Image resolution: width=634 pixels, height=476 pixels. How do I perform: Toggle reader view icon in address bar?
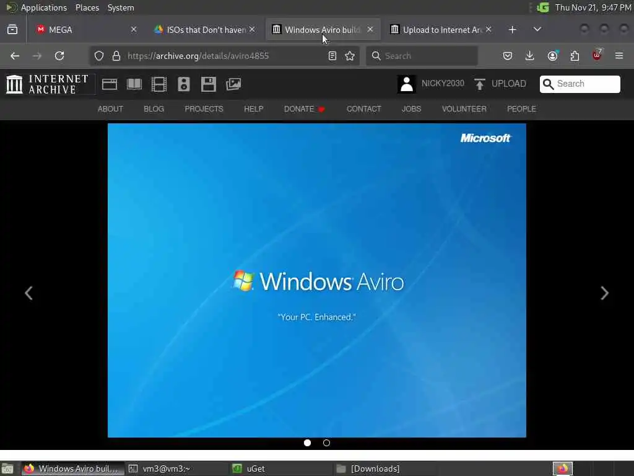click(x=332, y=56)
